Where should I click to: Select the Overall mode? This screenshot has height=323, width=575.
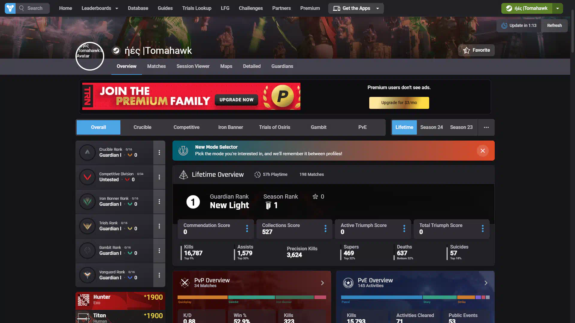[99, 127]
